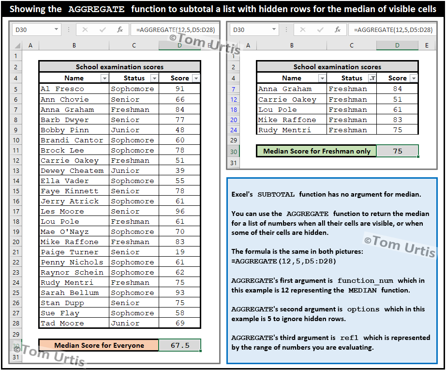Select row 28 header in left sheet

click(x=16, y=324)
